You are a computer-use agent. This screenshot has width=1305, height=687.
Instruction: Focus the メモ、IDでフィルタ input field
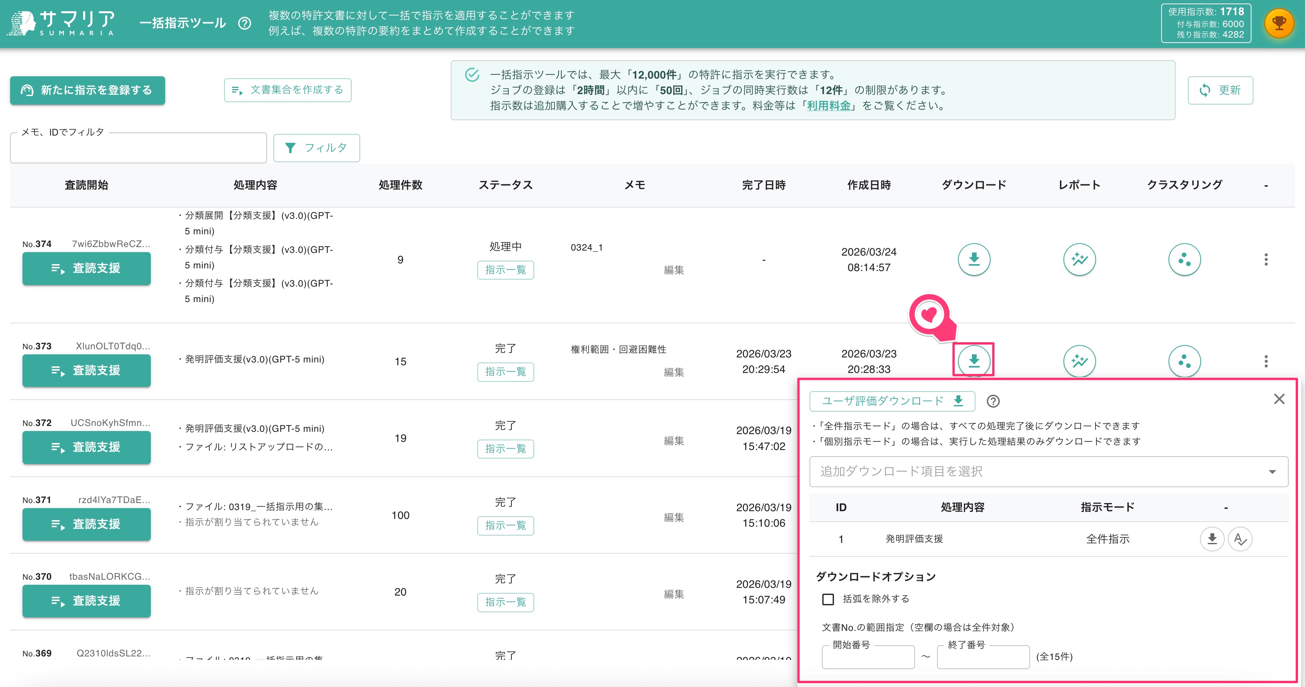(x=138, y=148)
